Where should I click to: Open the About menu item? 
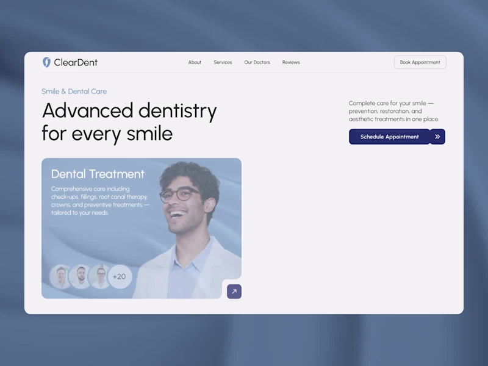(x=195, y=62)
